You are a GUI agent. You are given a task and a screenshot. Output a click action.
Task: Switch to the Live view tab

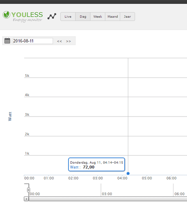coord(68,16)
